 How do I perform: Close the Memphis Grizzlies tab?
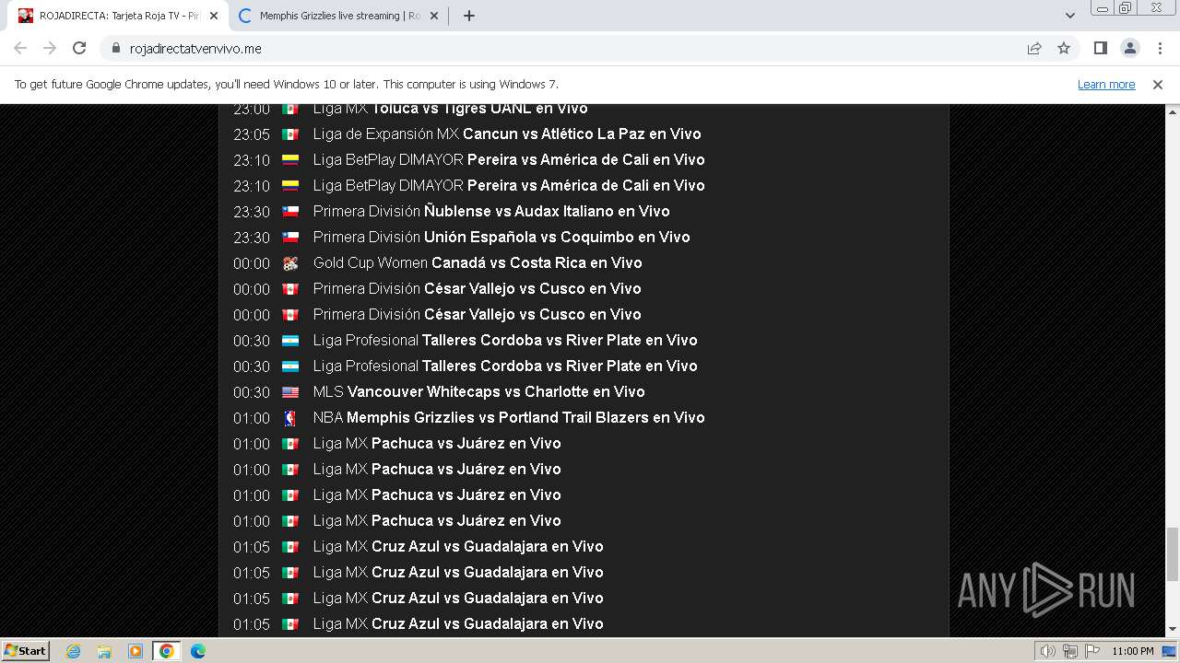pos(435,16)
